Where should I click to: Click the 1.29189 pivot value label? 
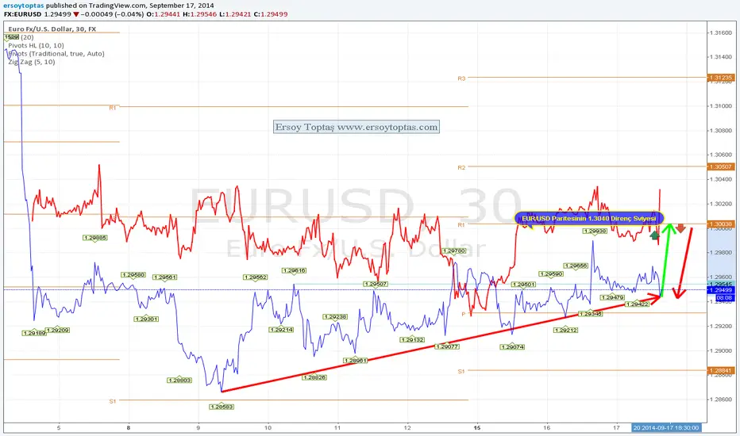34,333
